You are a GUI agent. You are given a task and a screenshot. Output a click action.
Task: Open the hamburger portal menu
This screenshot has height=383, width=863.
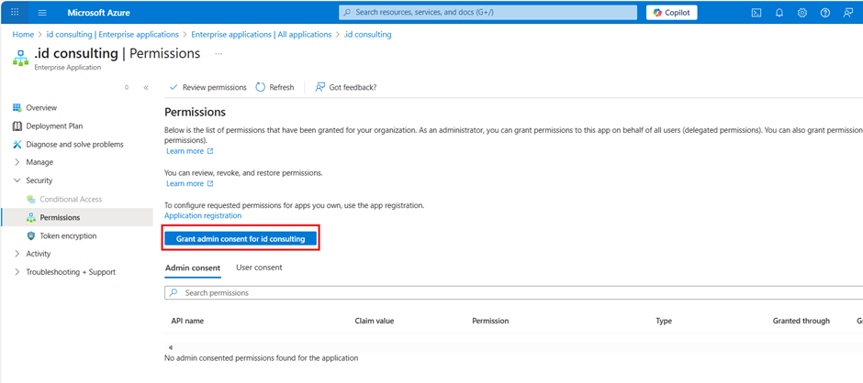click(42, 12)
